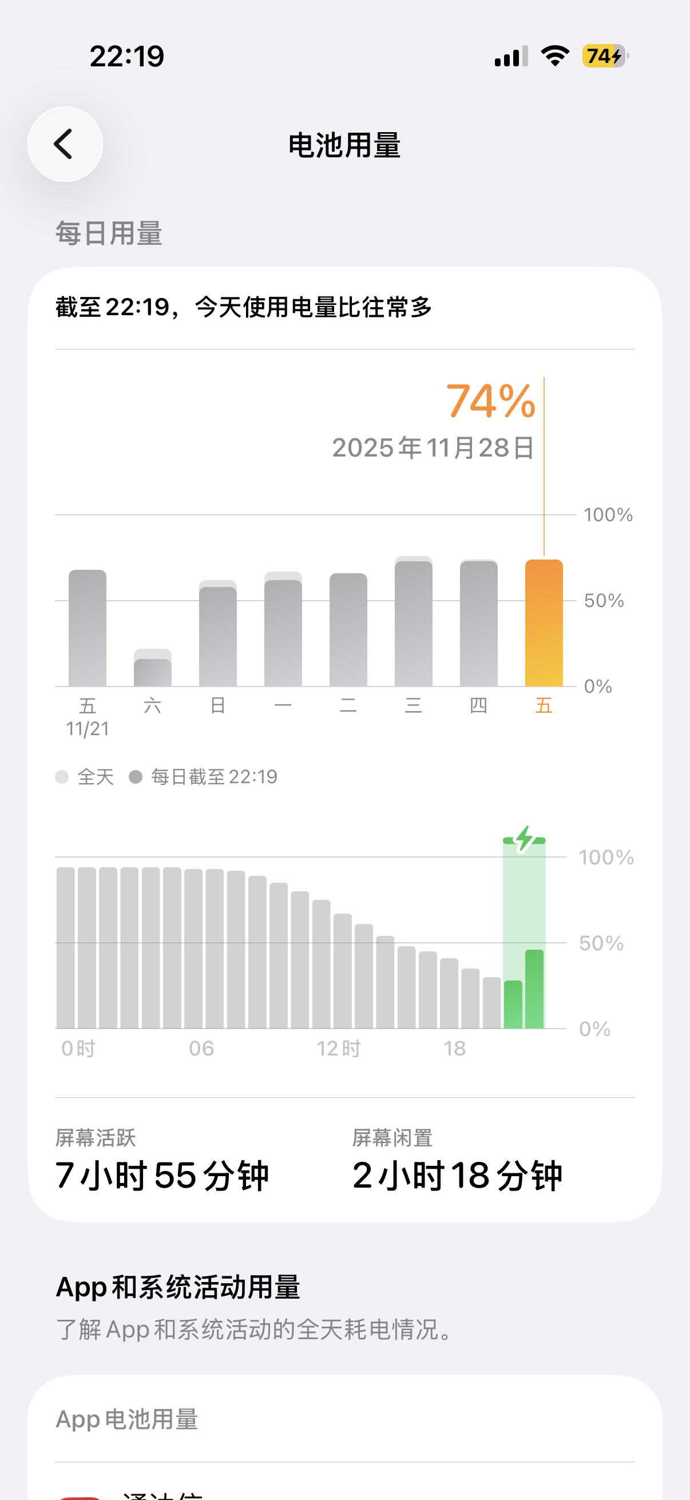The width and height of the screenshot is (690, 1500).
Task: Tap the light gray 全天 legend dot
Action: [62, 777]
